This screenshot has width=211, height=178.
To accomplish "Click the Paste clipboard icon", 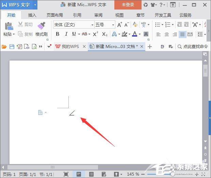I will tap(9, 26).
